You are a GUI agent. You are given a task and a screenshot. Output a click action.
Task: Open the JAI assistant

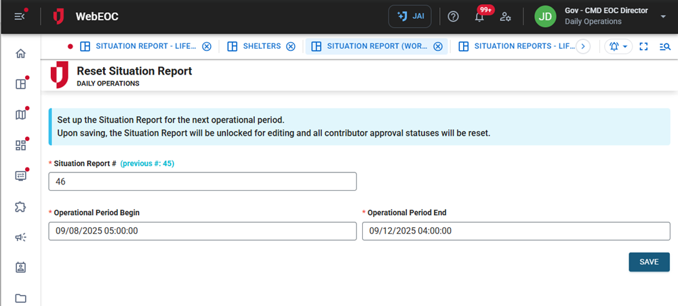(x=410, y=16)
